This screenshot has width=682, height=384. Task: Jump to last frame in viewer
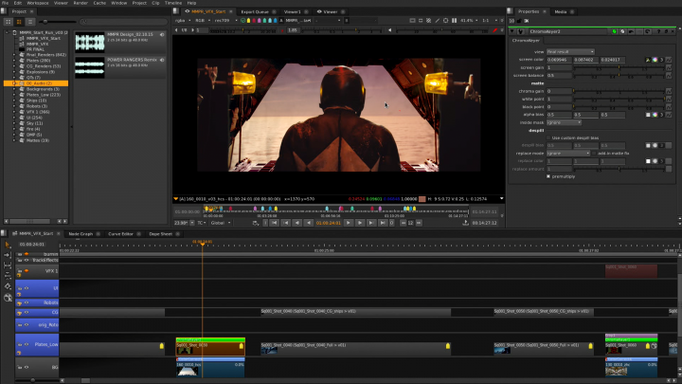tap(383, 223)
